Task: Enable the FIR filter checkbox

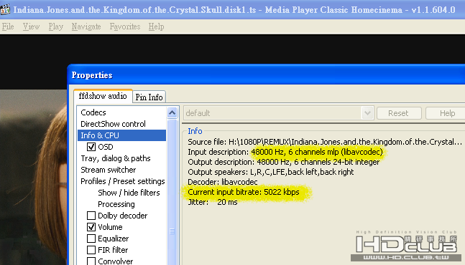Action: [x=91, y=250]
